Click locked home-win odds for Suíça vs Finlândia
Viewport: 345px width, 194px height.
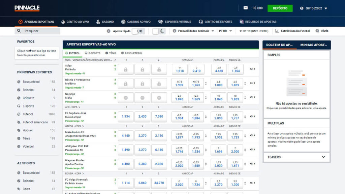point(126,69)
